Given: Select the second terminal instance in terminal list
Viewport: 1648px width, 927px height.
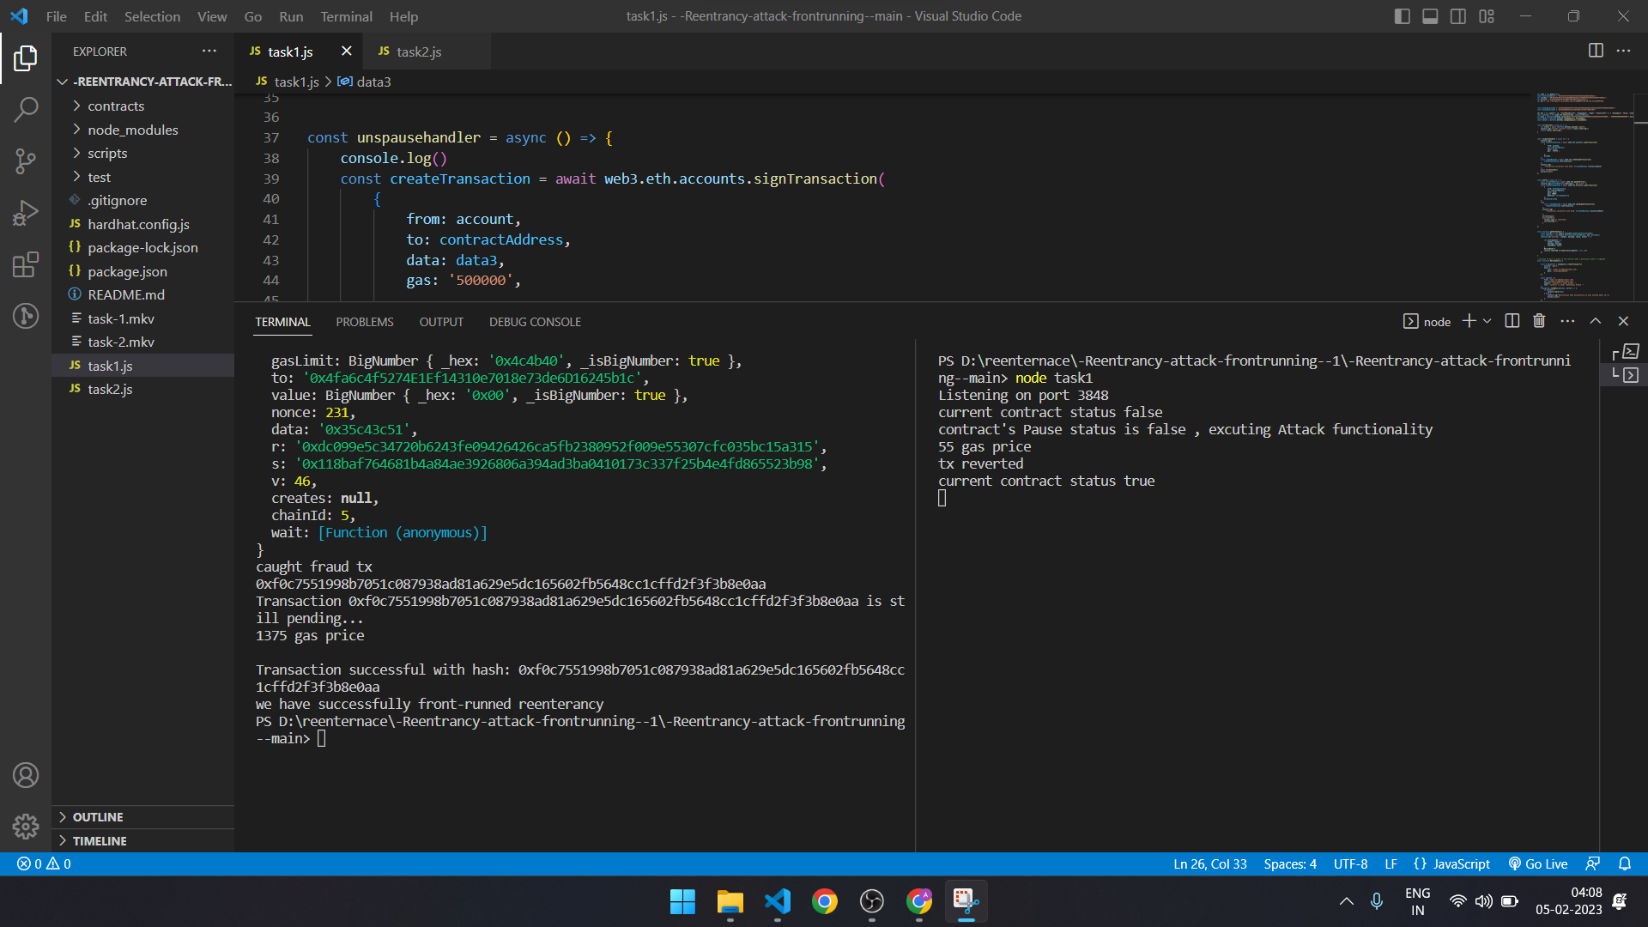Looking at the screenshot, I should (1625, 374).
